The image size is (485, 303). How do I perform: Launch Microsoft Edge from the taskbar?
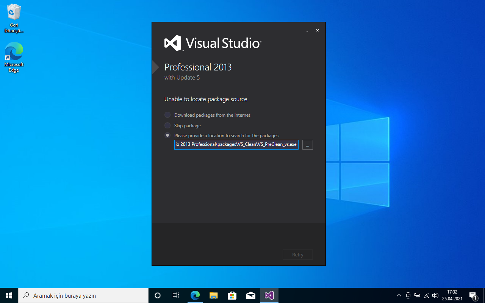tap(195, 295)
